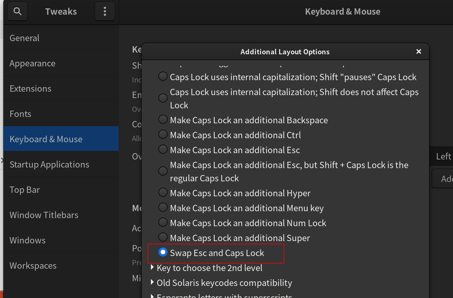Open the search in Tweaks header
Screen dimensions: 453x298
point(18,11)
